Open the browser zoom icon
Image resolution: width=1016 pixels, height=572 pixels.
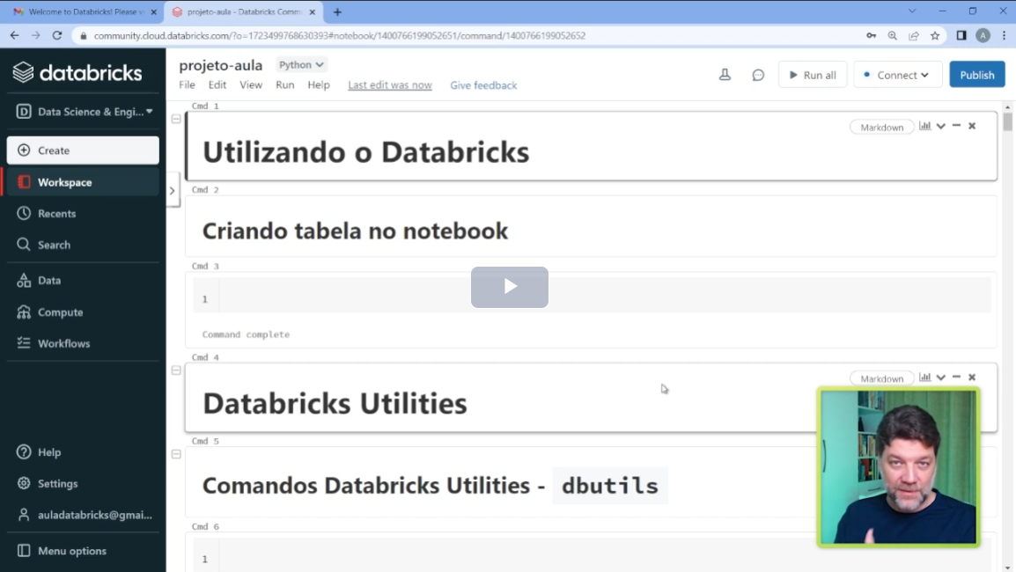click(892, 35)
